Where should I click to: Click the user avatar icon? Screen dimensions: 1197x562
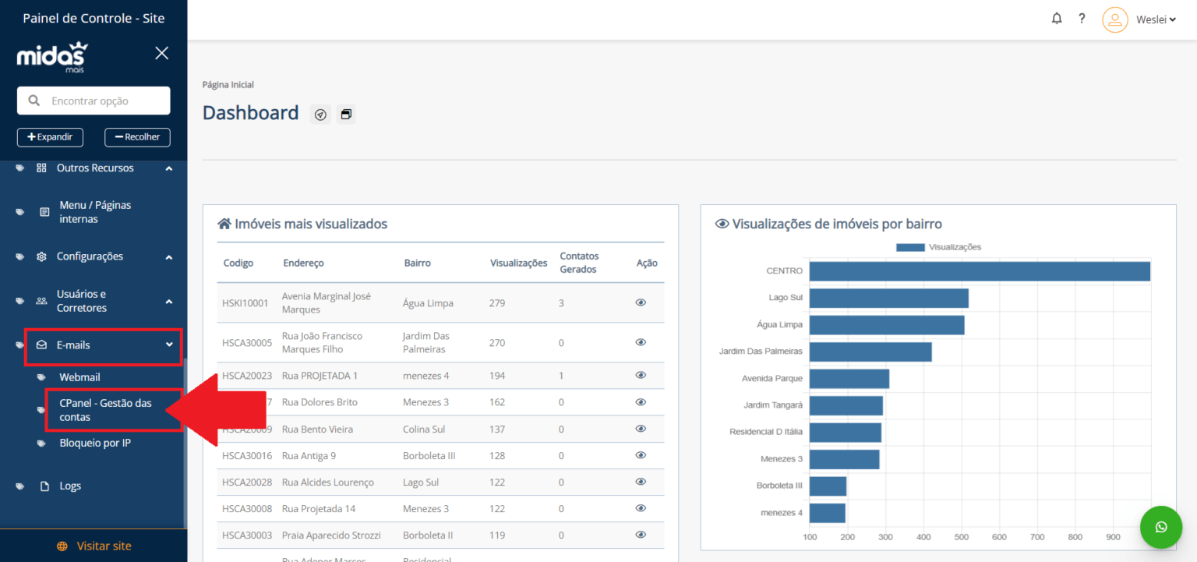tap(1114, 19)
